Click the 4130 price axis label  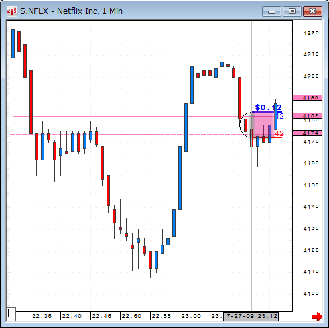coord(311,229)
